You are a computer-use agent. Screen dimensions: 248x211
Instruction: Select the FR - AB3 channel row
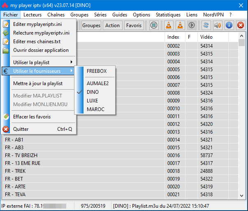pyautogui.click(x=120, y=148)
